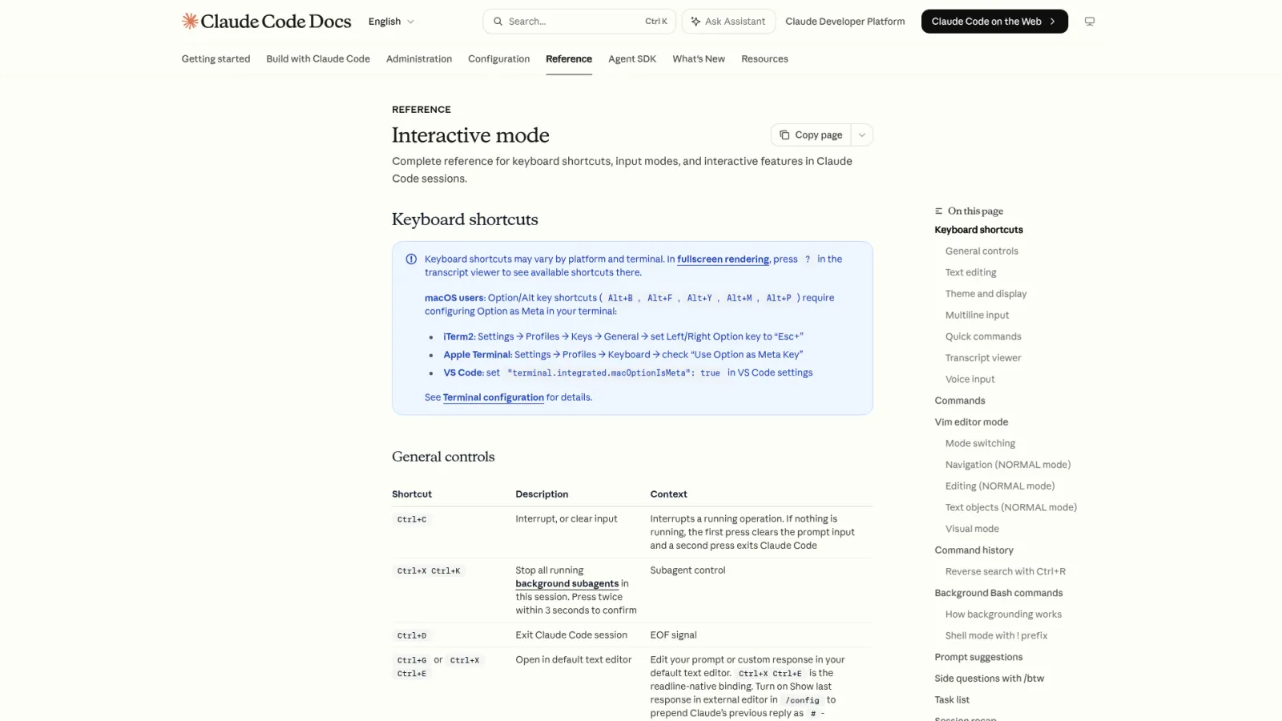
Task: Jump to How backgrounding works
Action: pos(1003,614)
